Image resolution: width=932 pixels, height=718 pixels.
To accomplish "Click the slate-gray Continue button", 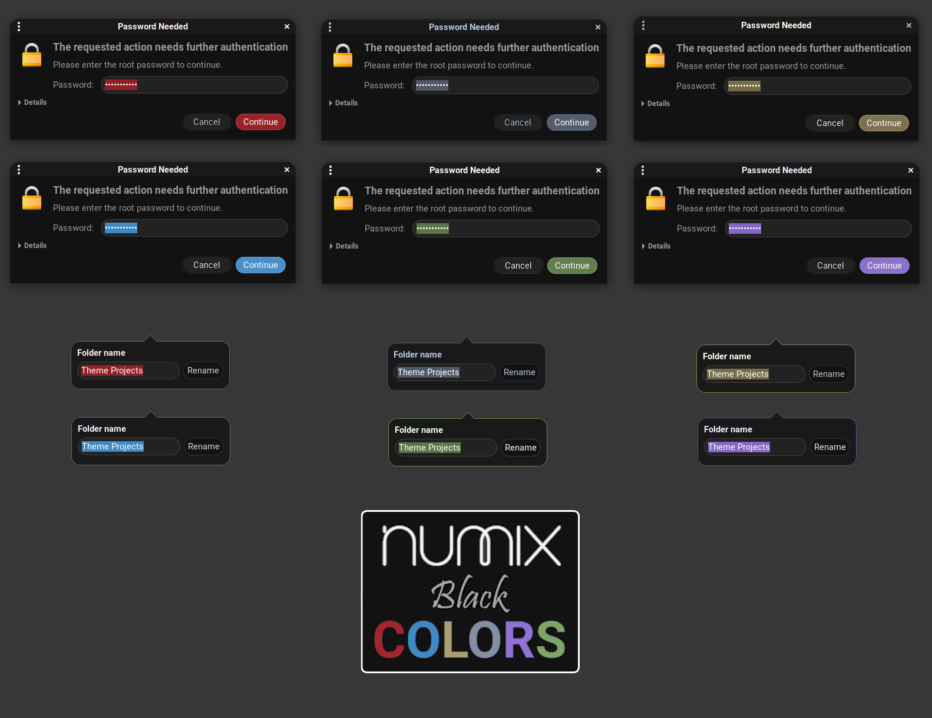I will (x=571, y=123).
